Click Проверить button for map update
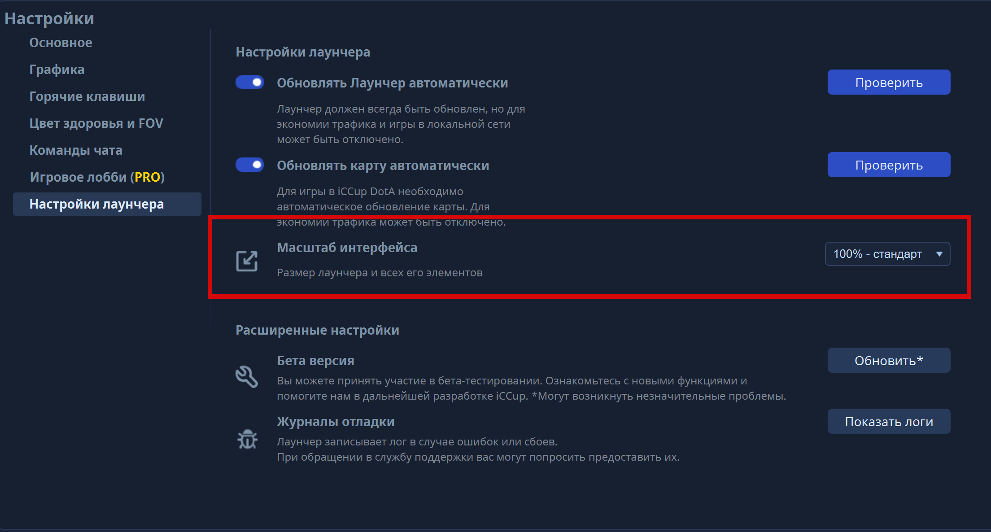 [x=889, y=165]
